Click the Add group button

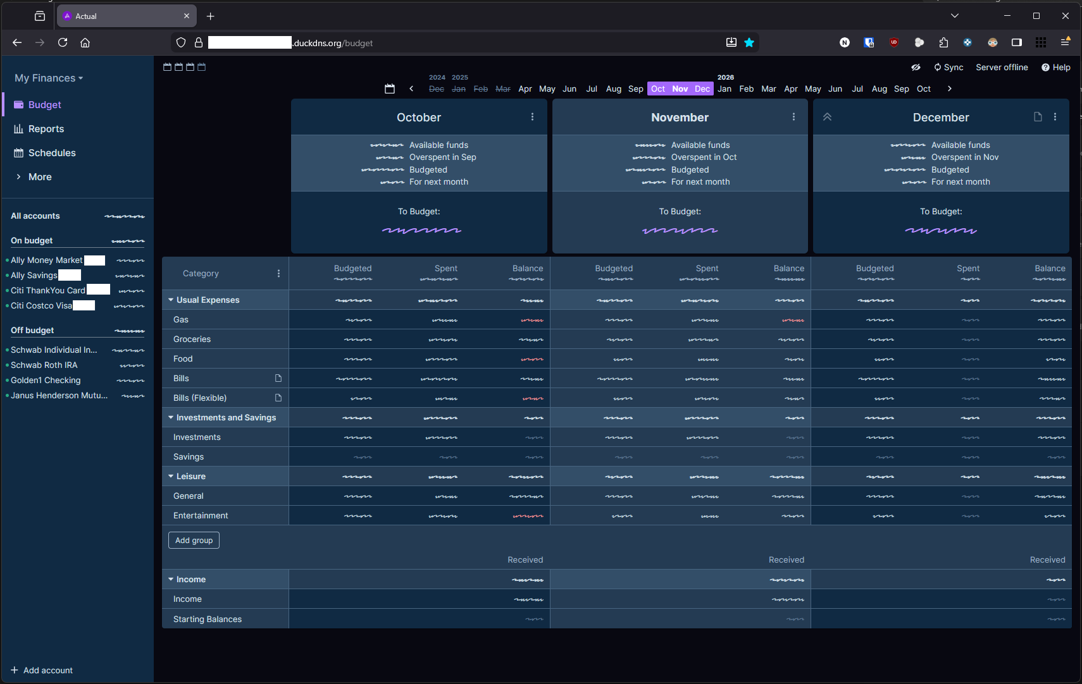[x=194, y=540]
